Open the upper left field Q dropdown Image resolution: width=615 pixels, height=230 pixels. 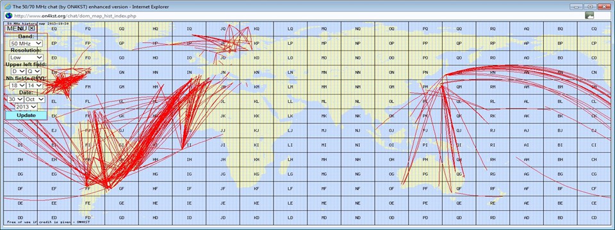34,71
